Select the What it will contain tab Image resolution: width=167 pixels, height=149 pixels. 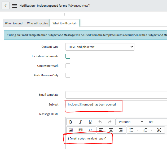click(65, 23)
